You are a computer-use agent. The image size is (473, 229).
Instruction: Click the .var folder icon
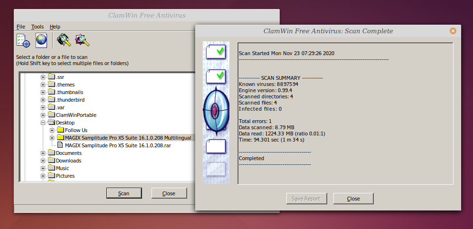tap(52, 107)
